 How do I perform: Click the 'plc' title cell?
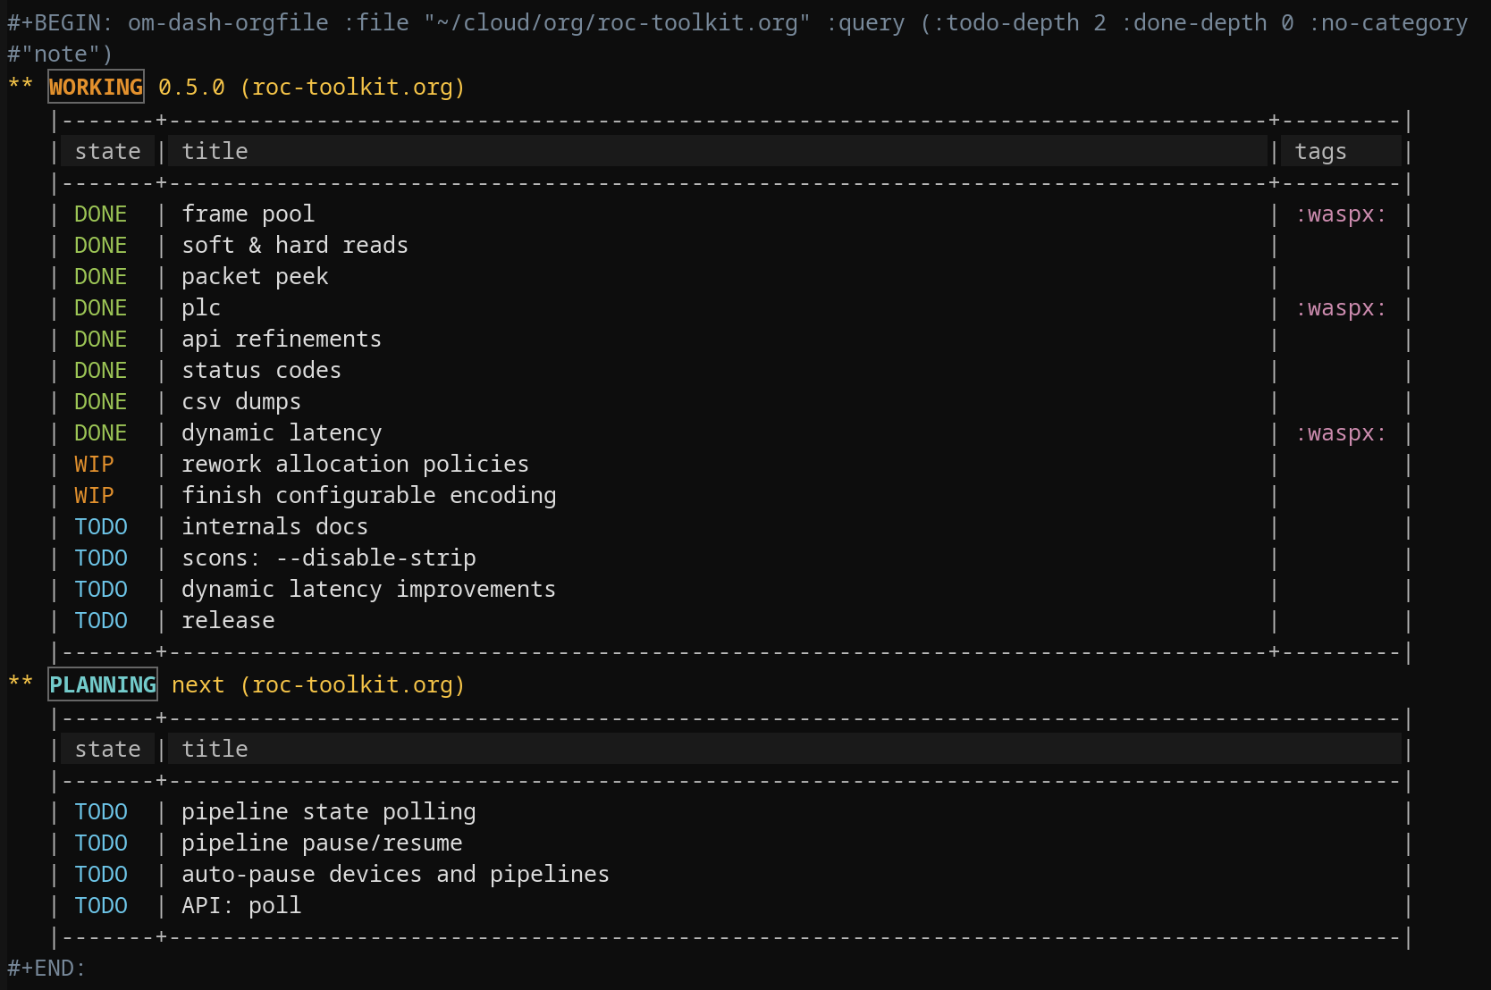201,307
